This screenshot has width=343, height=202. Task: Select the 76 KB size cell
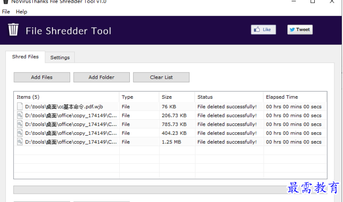click(x=169, y=106)
